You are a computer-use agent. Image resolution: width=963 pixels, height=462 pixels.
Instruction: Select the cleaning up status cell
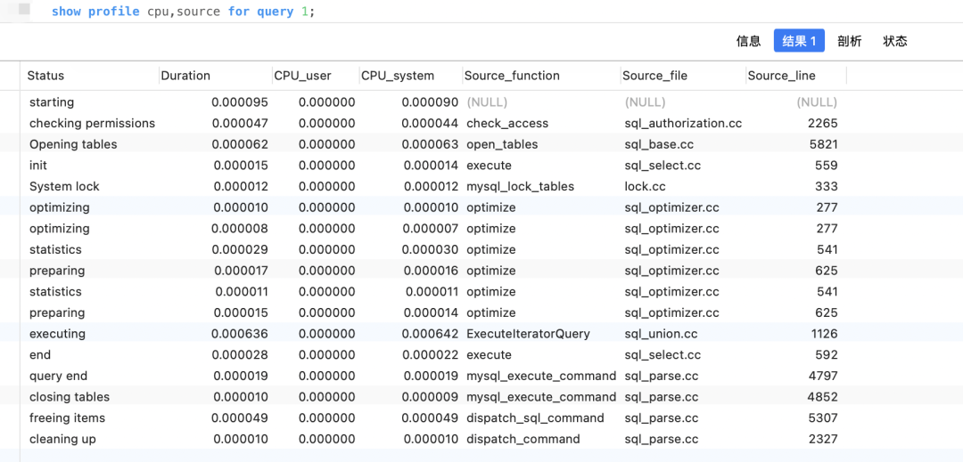pos(62,439)
